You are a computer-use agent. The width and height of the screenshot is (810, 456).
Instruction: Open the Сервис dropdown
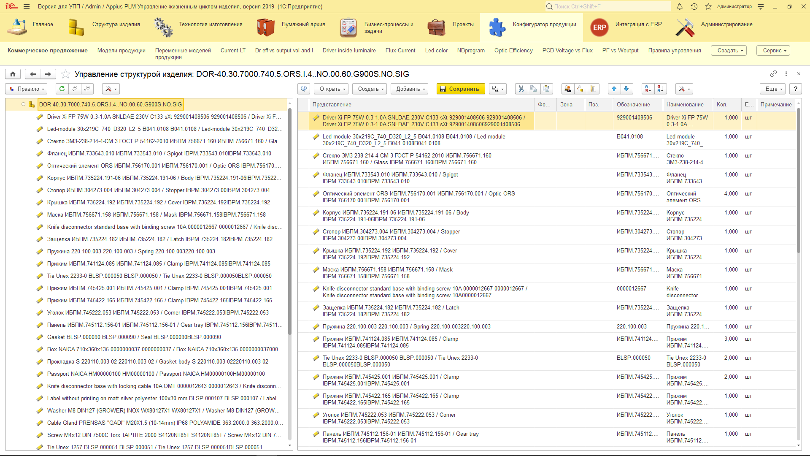coord(773,50)
